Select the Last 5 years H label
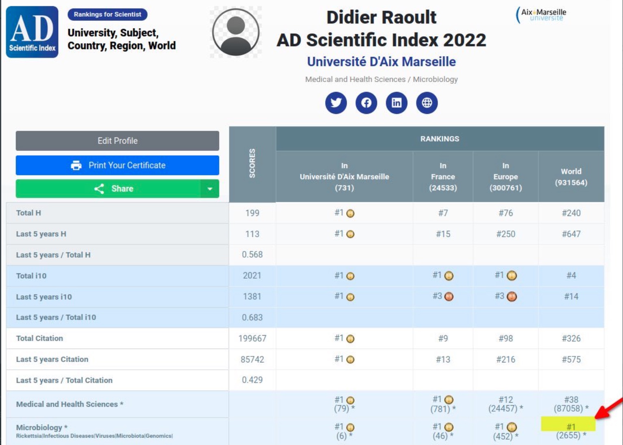 (x=41, y=234)
